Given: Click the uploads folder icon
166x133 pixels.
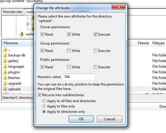Looking at the screenshot, I should pyautogui.click(x=5, y=89).
